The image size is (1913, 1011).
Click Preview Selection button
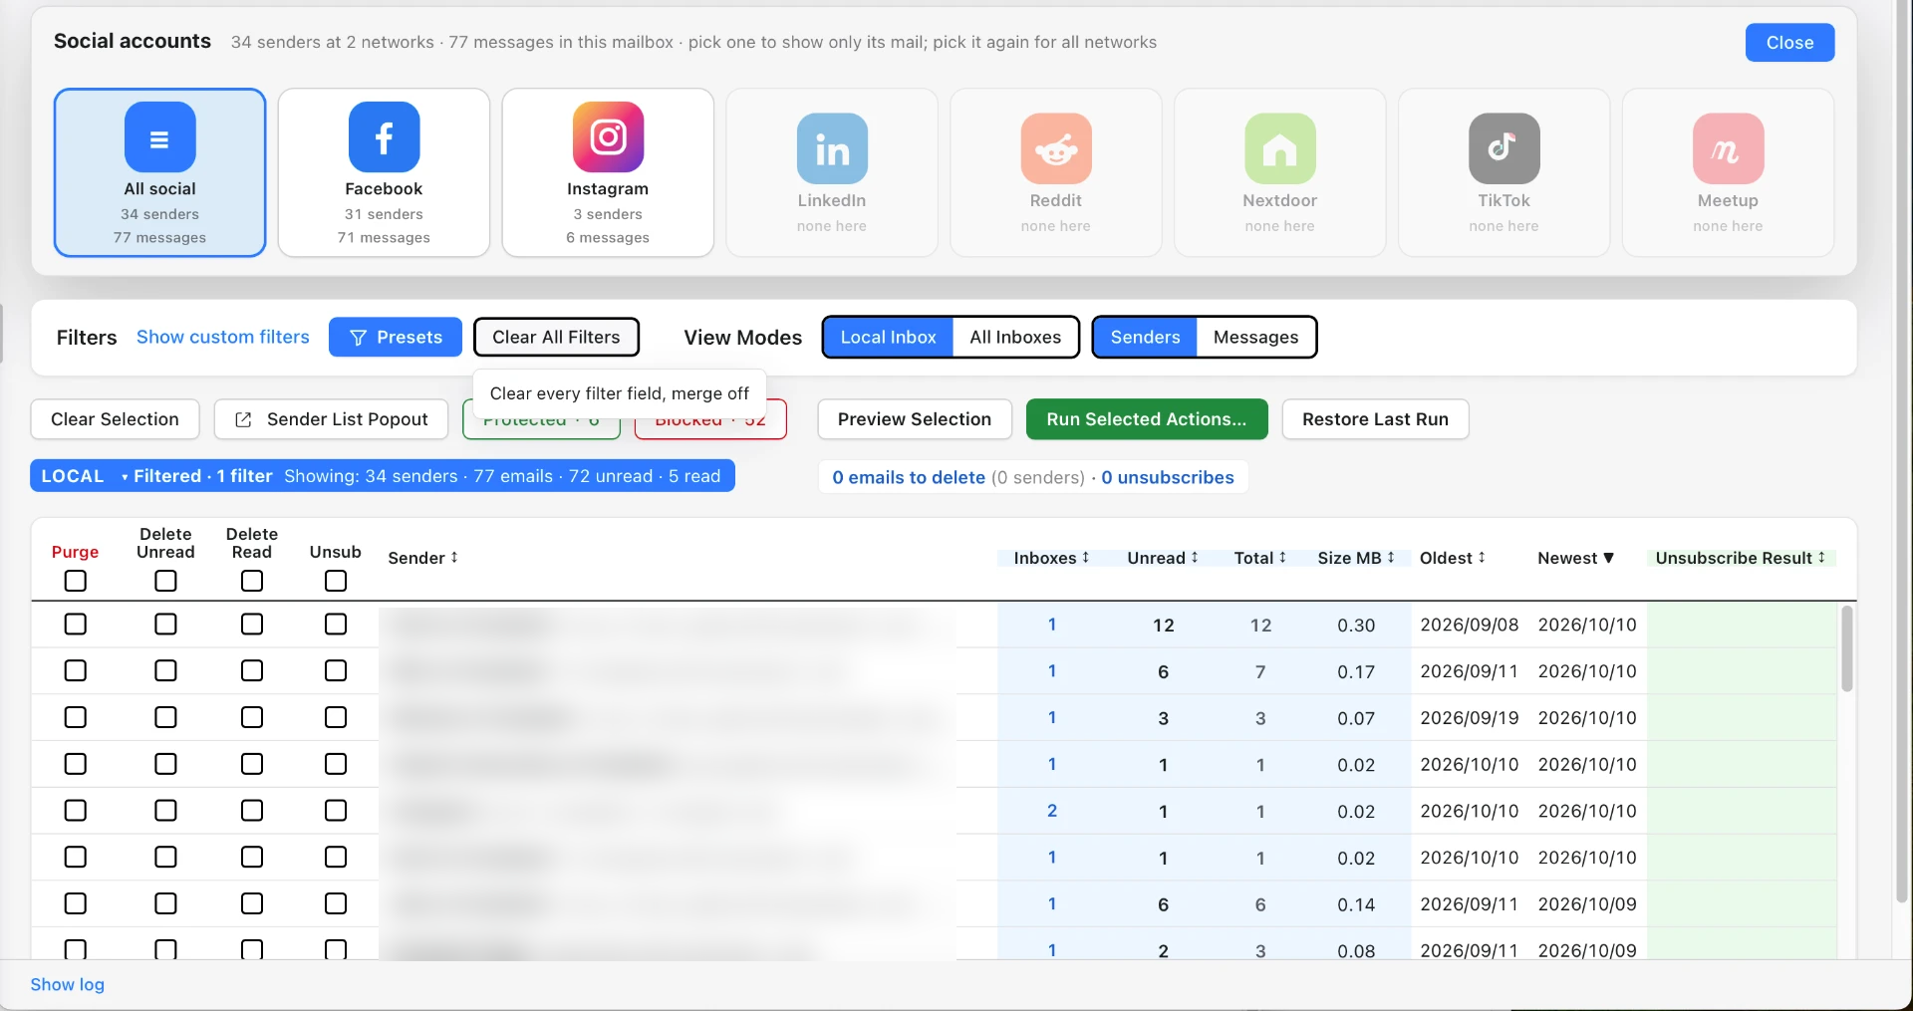click(x=915, y=419)
